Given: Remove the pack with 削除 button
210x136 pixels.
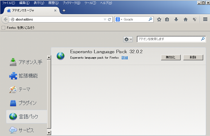Looking at the screenshot, I should pos(193,58).
